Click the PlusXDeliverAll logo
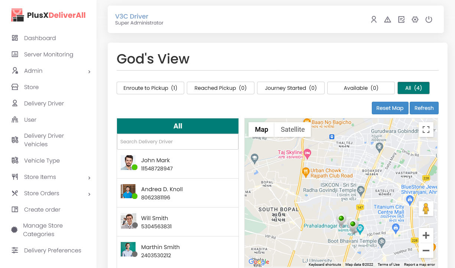Image resolution: width=455 pixels, height=268 pixels. pos(49,15)
